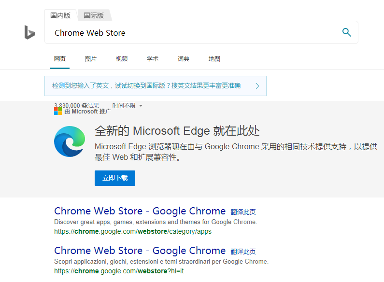The image size is (384, 282).
Task: Click the chevron arrow in the language suggestion banner
Action: pyautogui.click(x=257, y=86)
